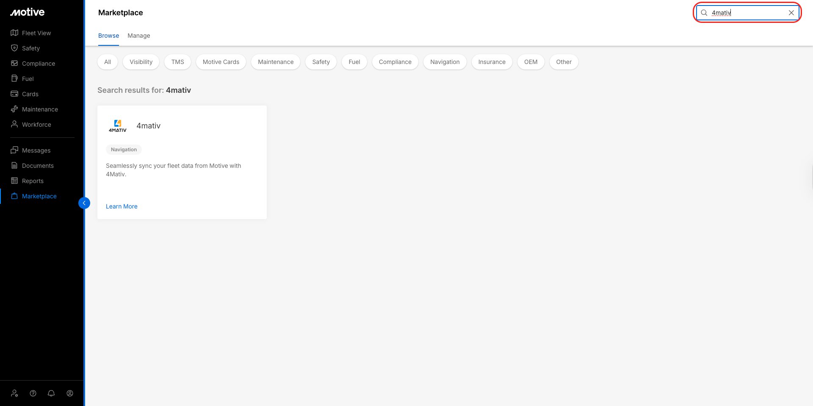This screenshot has height=406, width=813.
Task: Click the Messages chat icon
Action: [14, 150]
